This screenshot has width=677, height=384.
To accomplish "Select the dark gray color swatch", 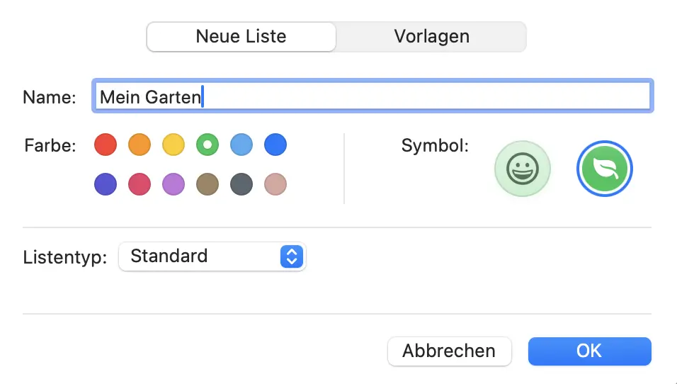I will tap(241, 185).
